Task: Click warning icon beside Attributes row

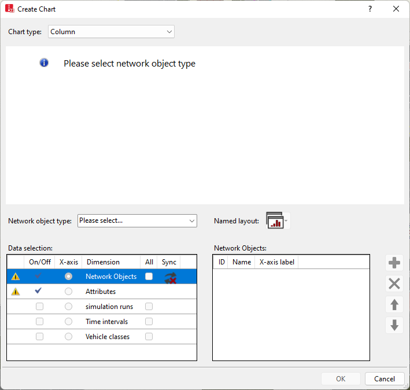Action: pyautogui.click(x=16, y=292)
